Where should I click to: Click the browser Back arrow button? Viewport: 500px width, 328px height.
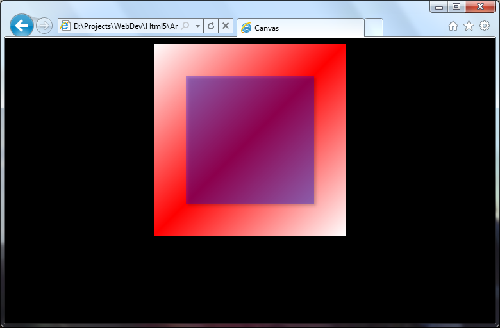[22, 26]
